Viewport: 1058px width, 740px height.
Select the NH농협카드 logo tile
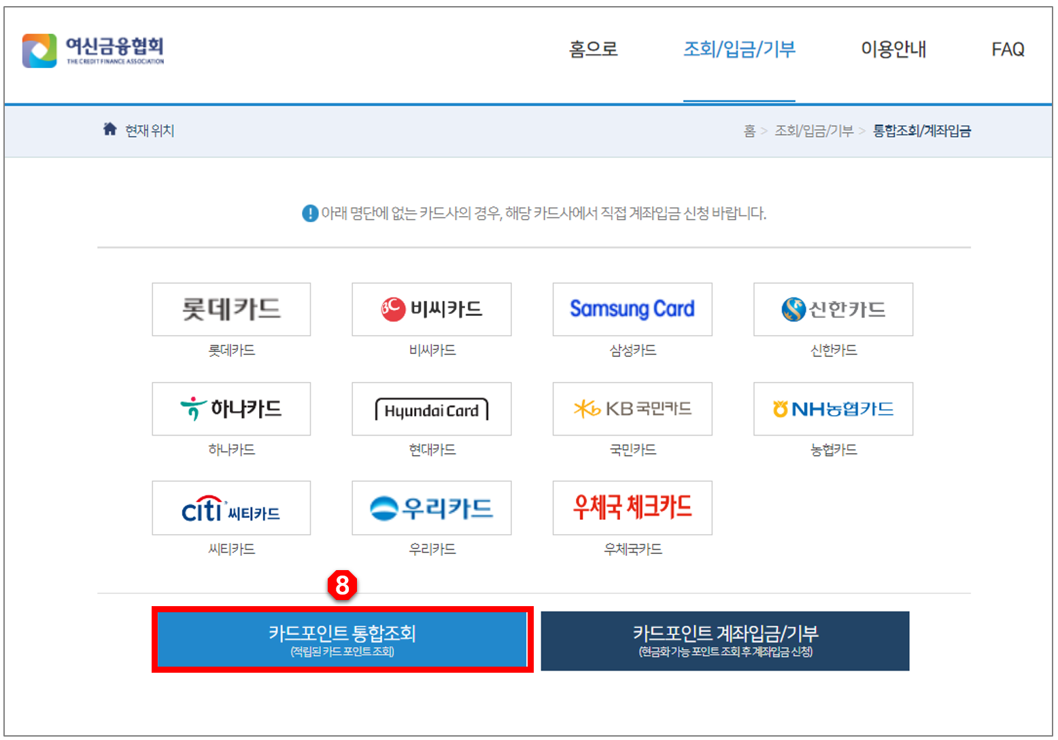coord(833,408)
